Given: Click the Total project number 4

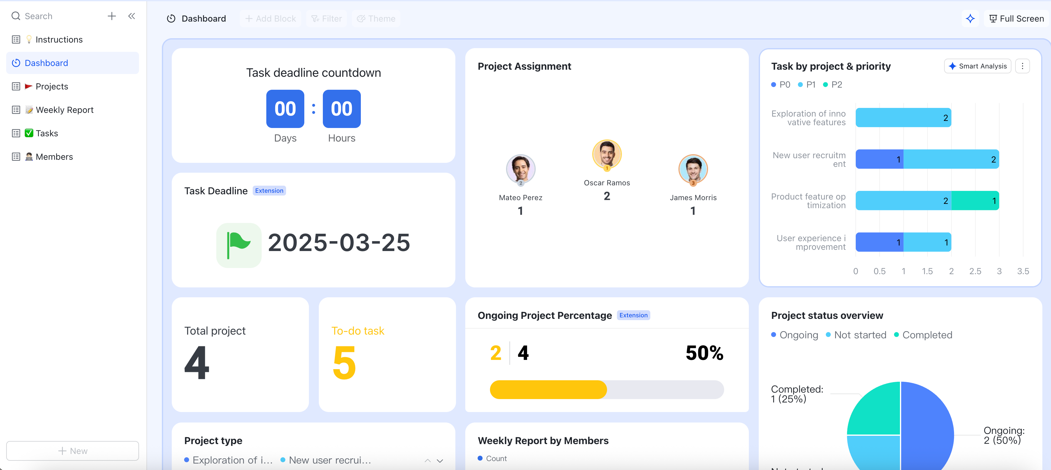Looking at the screenshot, I should [197, 362].
